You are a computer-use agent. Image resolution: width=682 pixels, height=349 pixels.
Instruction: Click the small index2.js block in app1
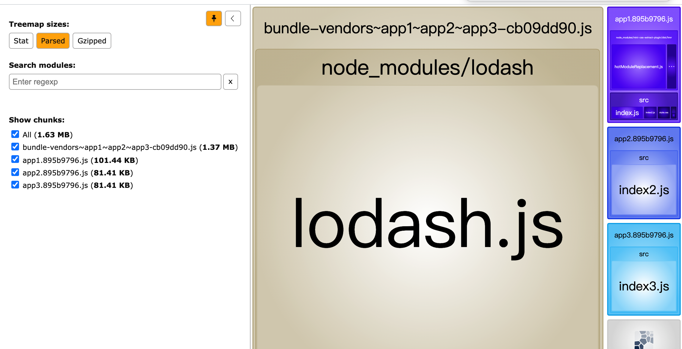pos(650,113)
